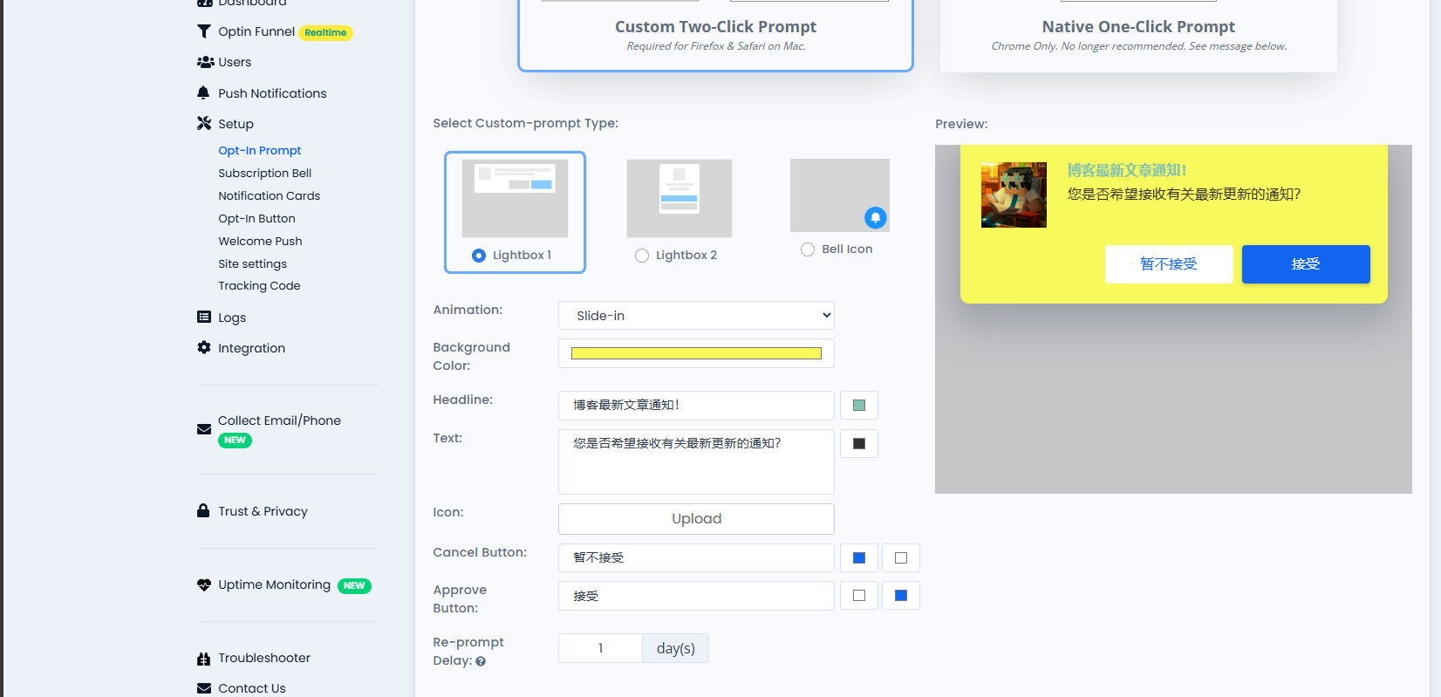This screenshot has width=1441, height=697.
Task: Select the Bell Icon radio button
Action: pos(808,249)
